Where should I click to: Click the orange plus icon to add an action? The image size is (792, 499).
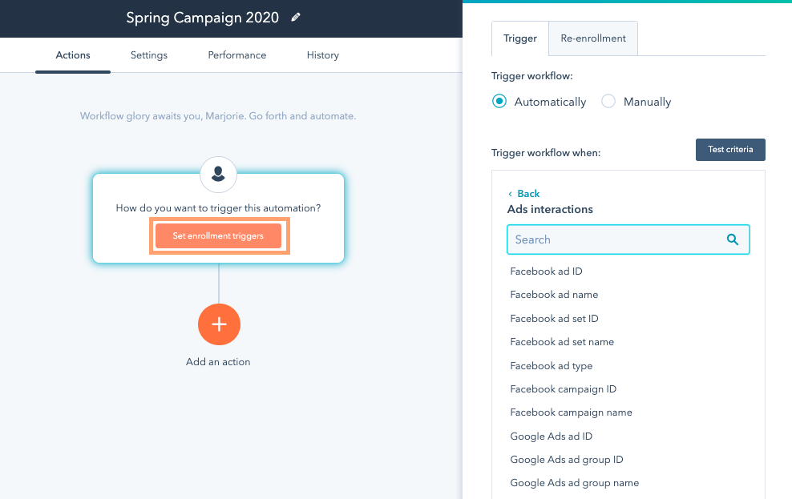click(x=219, y=324)
